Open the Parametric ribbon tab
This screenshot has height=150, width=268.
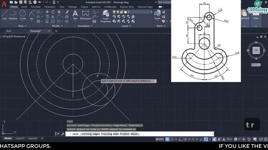[50, 7]
